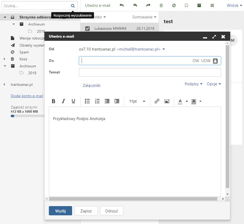This screenshot has width=244, height=224.
Task: Open the Spam folder
Action: pyautogui.click(x=24, y=52)
